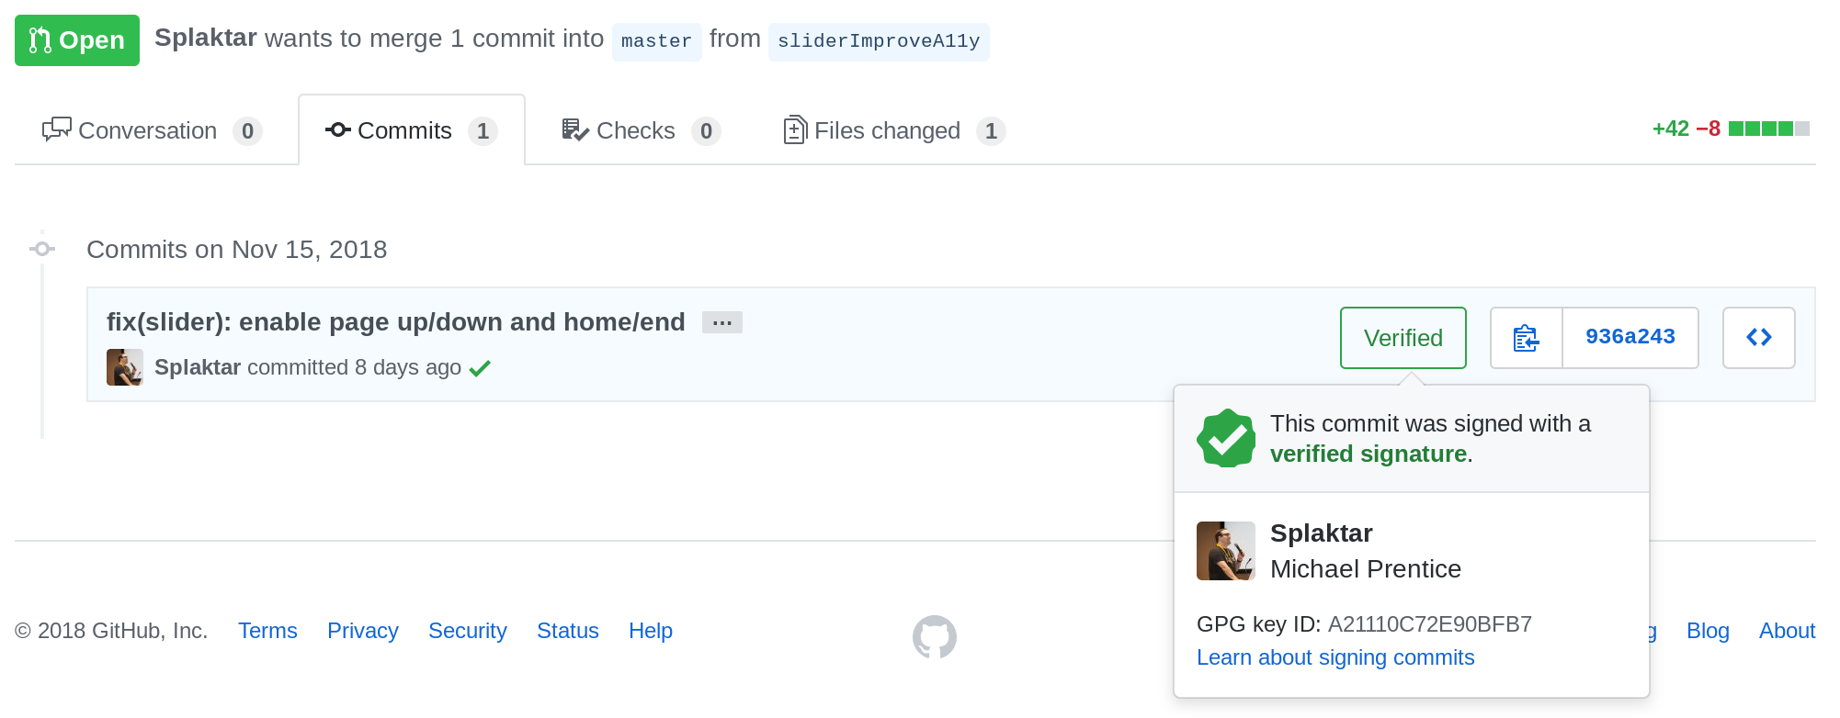Click the commit timeline marker icon

(42, 249)
